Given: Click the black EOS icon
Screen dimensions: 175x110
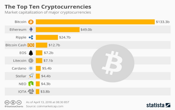Looking at the screenshot, I should pyautogui.click(x=31, y=53).
